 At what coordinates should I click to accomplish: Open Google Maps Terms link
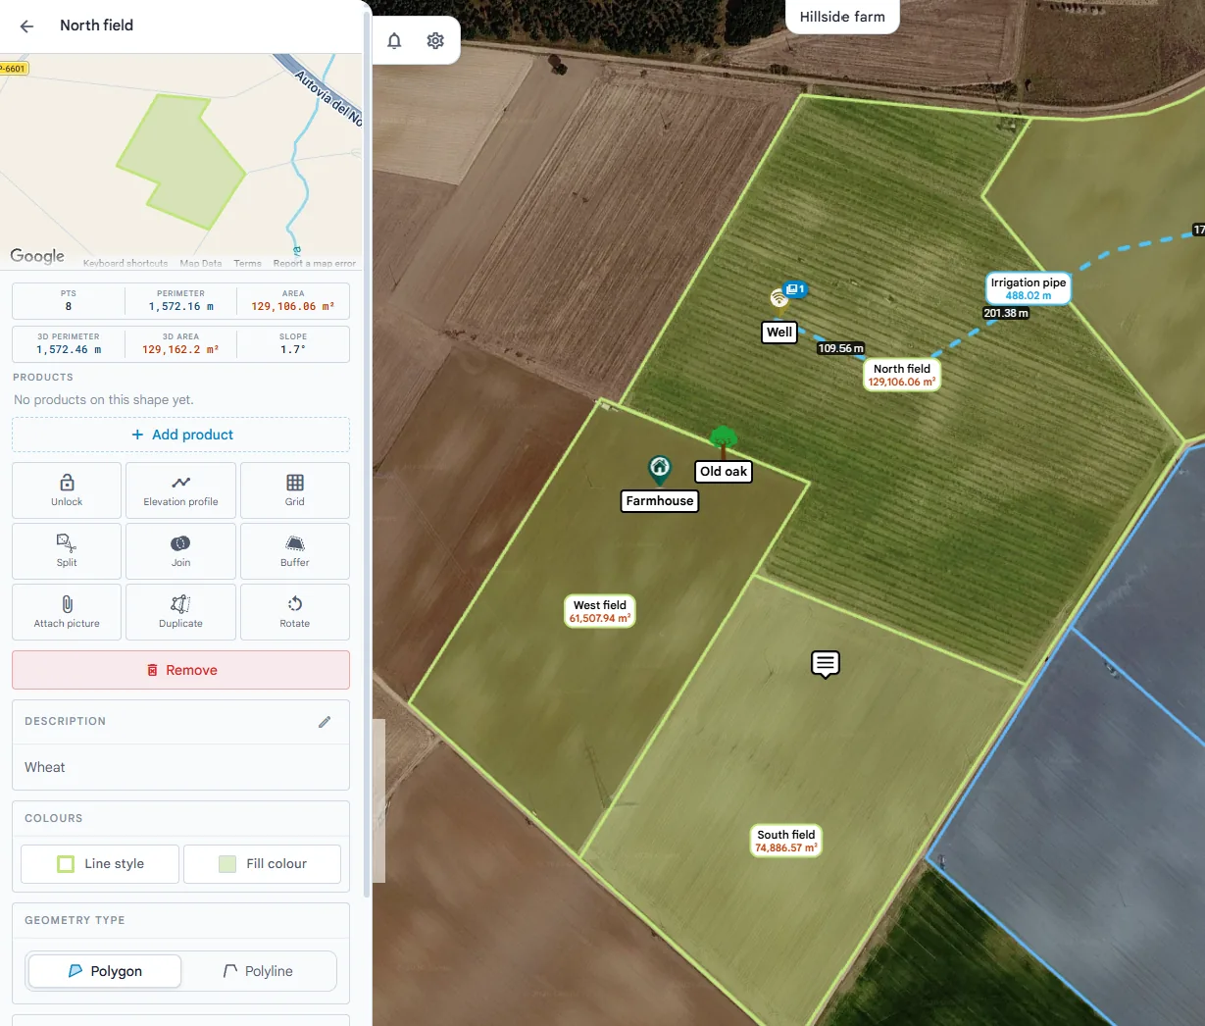click(247, 263)
